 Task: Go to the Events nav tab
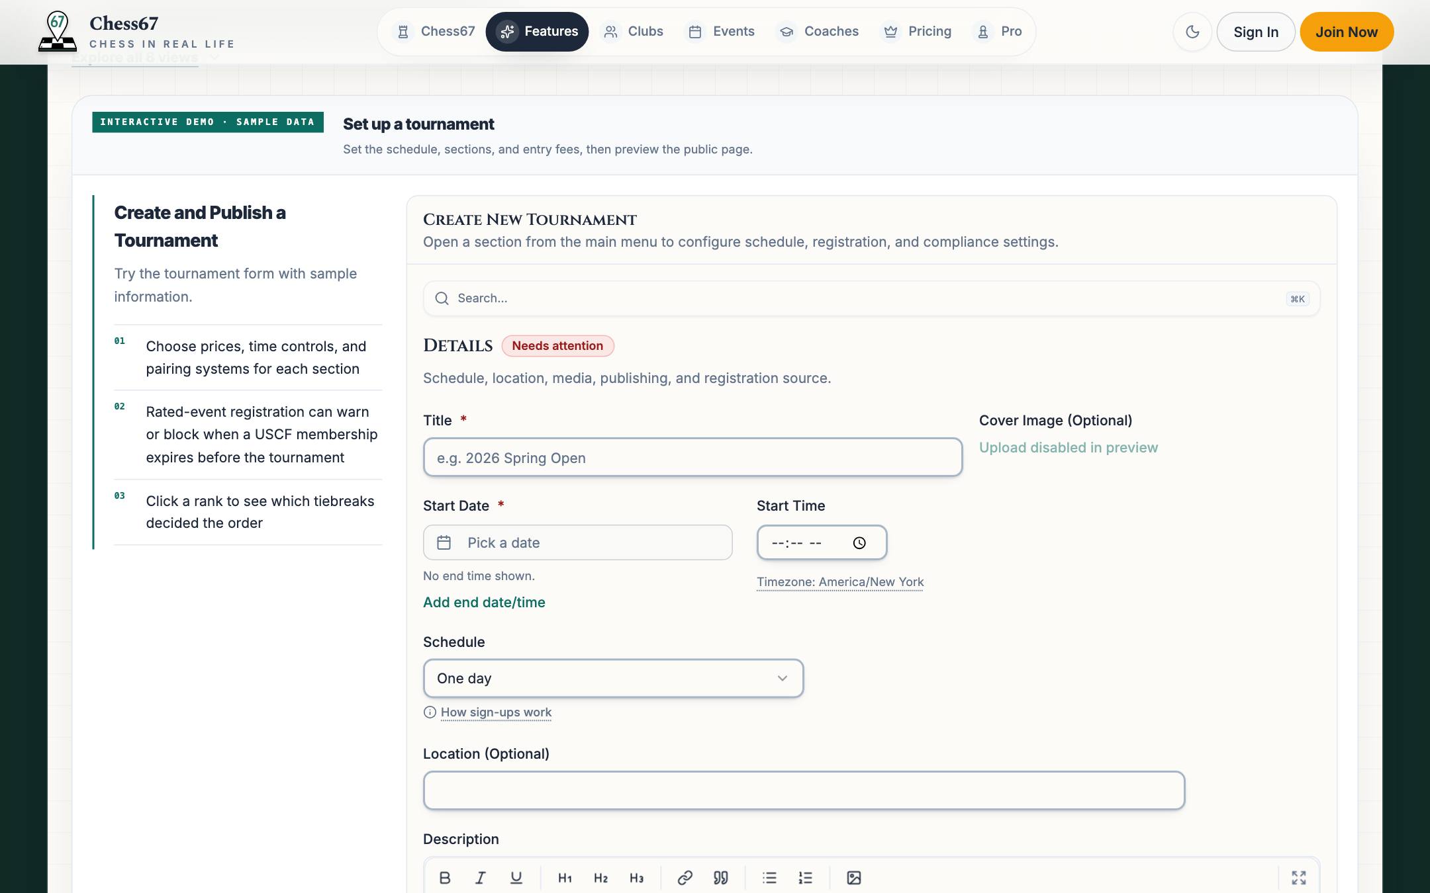(x=721, y=32)
